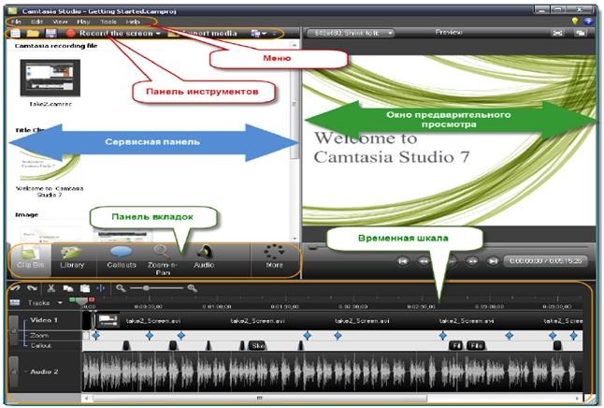Click the rewind playback button
Screen dimensions: 604x408
pos(424,261)
